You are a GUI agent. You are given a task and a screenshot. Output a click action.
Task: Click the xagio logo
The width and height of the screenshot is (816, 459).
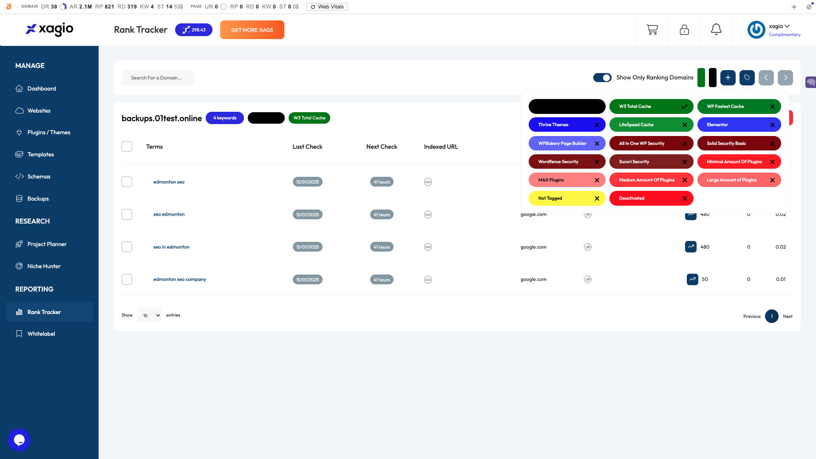[49, 29]
